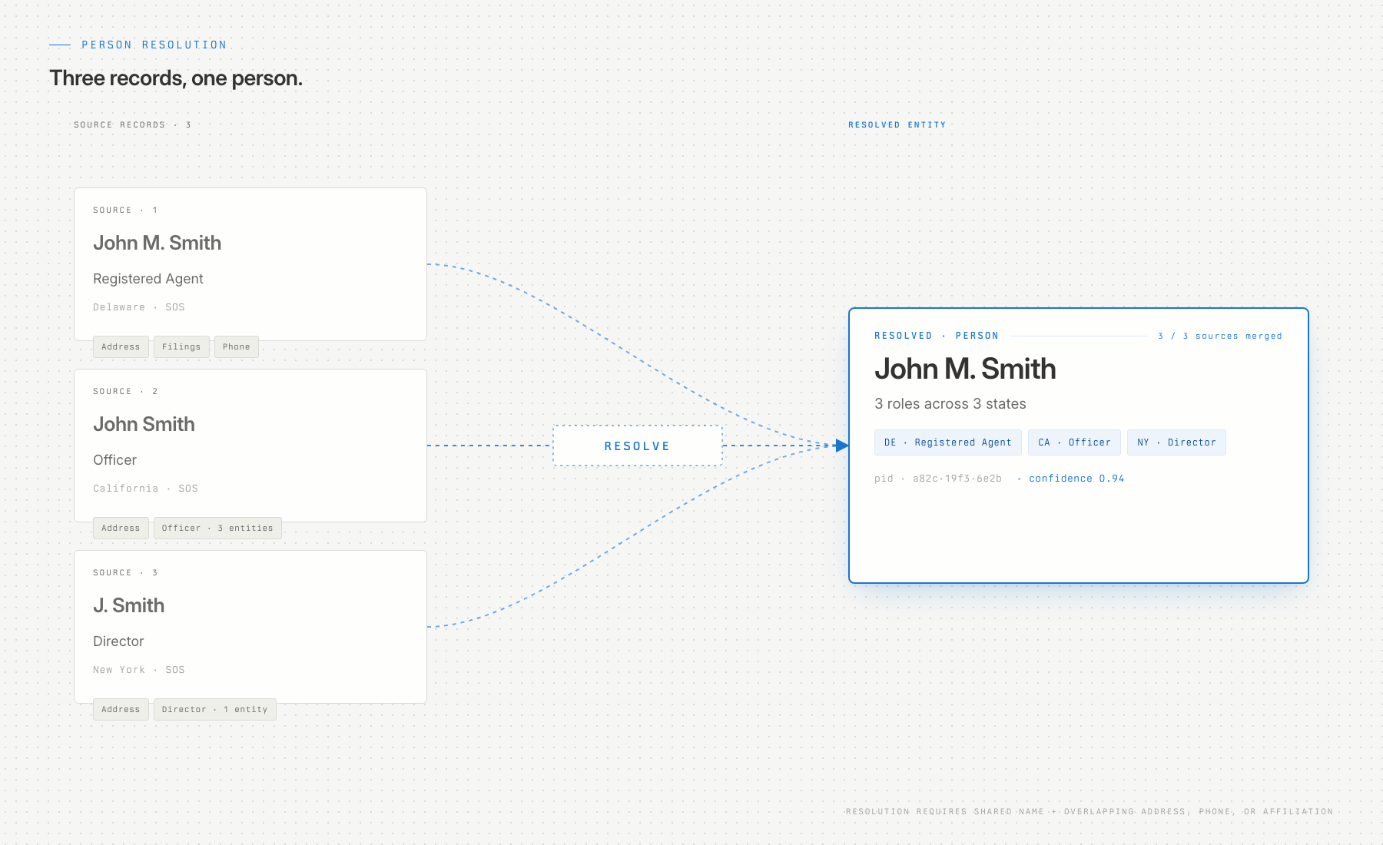Click the 'DE · Registered Agent' role chip
Viewport: 1383px width, 845px height.
tap(948, 442)
